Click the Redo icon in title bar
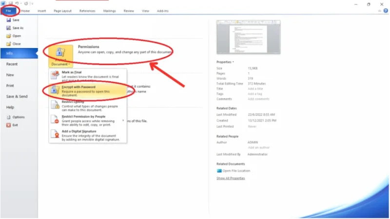 click(26, 3)
